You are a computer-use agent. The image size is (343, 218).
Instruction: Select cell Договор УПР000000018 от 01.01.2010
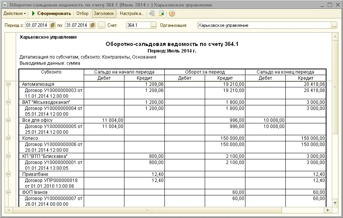point(51,183)
